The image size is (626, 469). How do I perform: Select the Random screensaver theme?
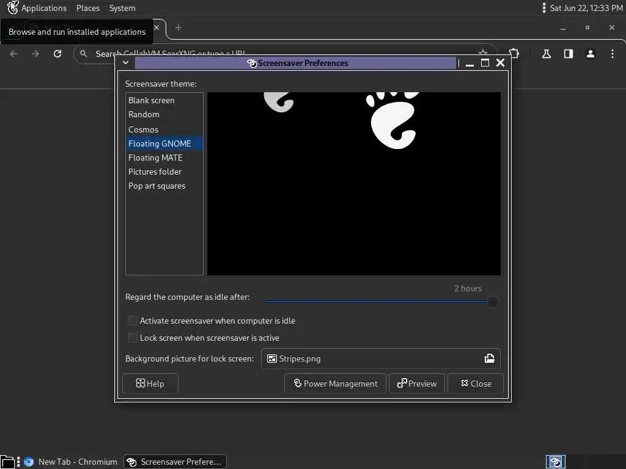coord(164,114)
